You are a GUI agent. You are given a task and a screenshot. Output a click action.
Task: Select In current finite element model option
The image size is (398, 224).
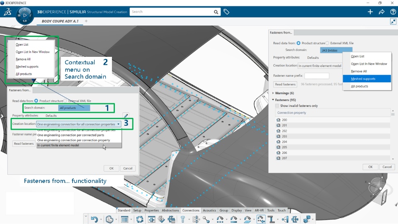click(79, 145)
